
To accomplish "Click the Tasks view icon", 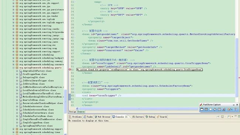I will (85, 117).
